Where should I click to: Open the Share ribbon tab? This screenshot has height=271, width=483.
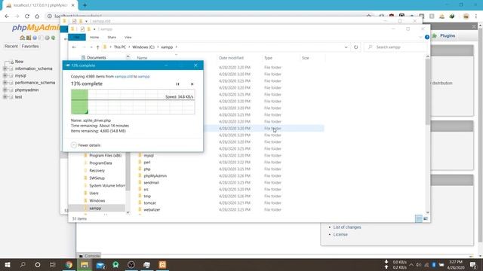tap(112, 37)
